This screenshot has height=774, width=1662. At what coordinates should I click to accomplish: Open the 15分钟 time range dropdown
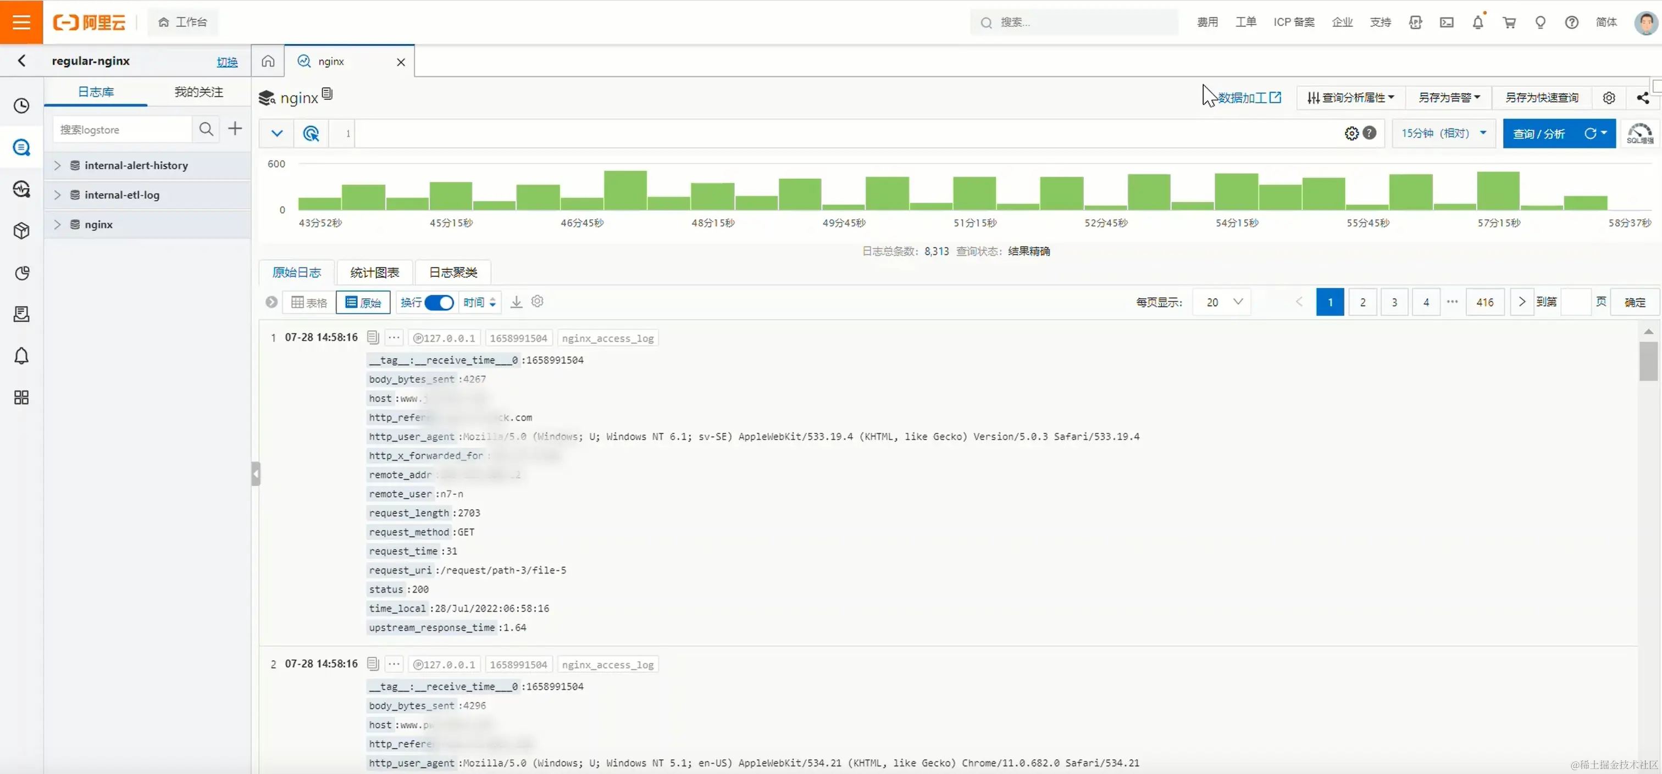tap(1443, 133)
